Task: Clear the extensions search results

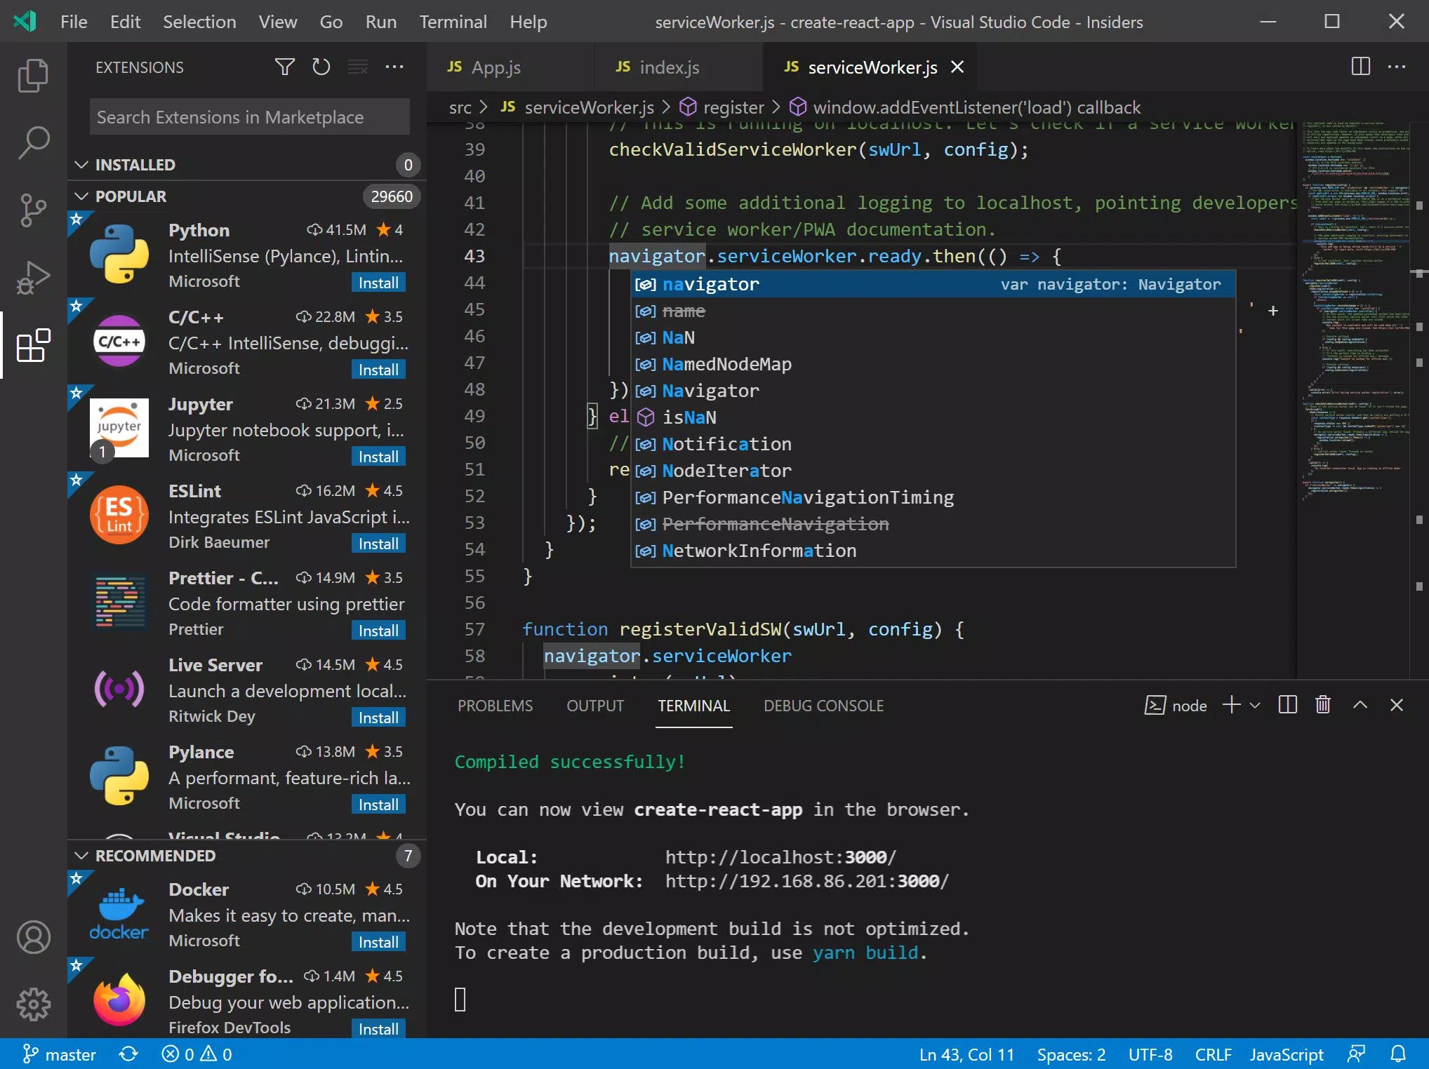Action: (x=358, y=67)
